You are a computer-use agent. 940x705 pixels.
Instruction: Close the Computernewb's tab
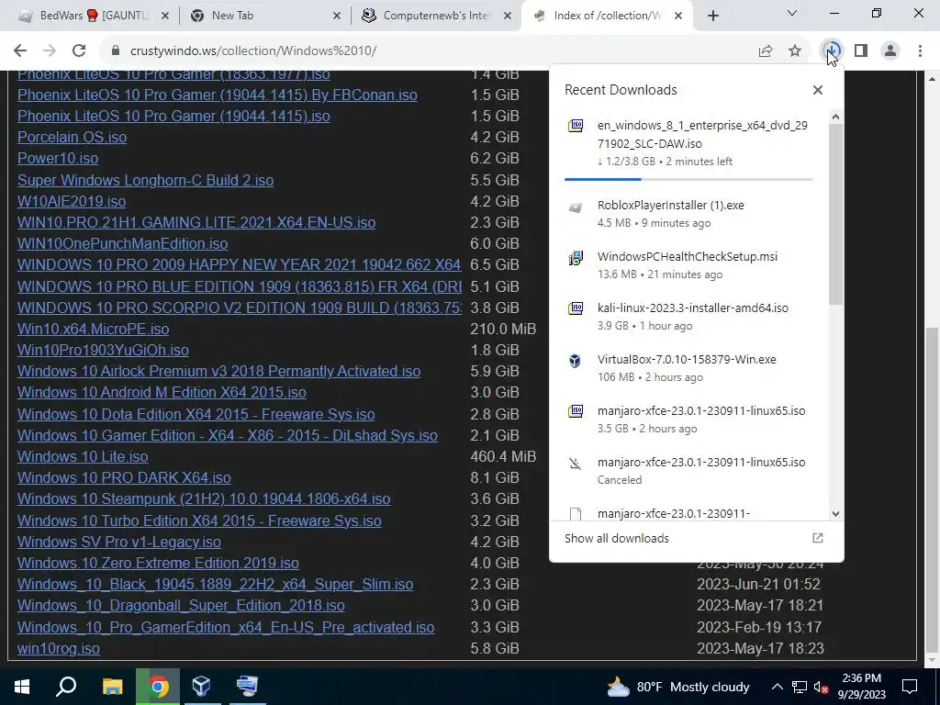point(508,17)
